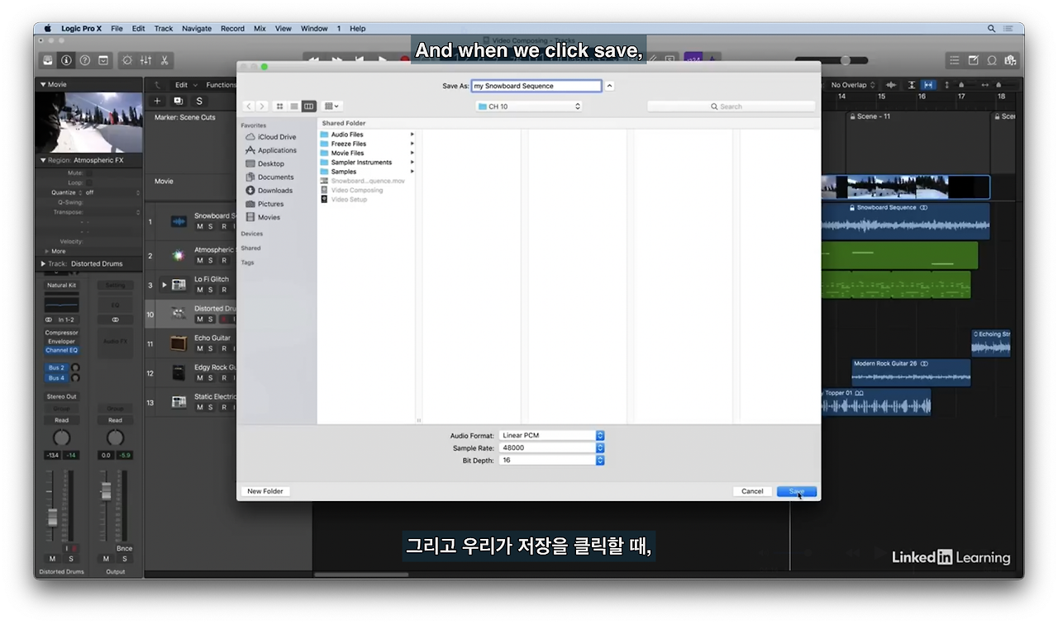The height and width of the screenshot is (624, 1058).
Task: Open the File menu
Action: (x=117, y=28)
